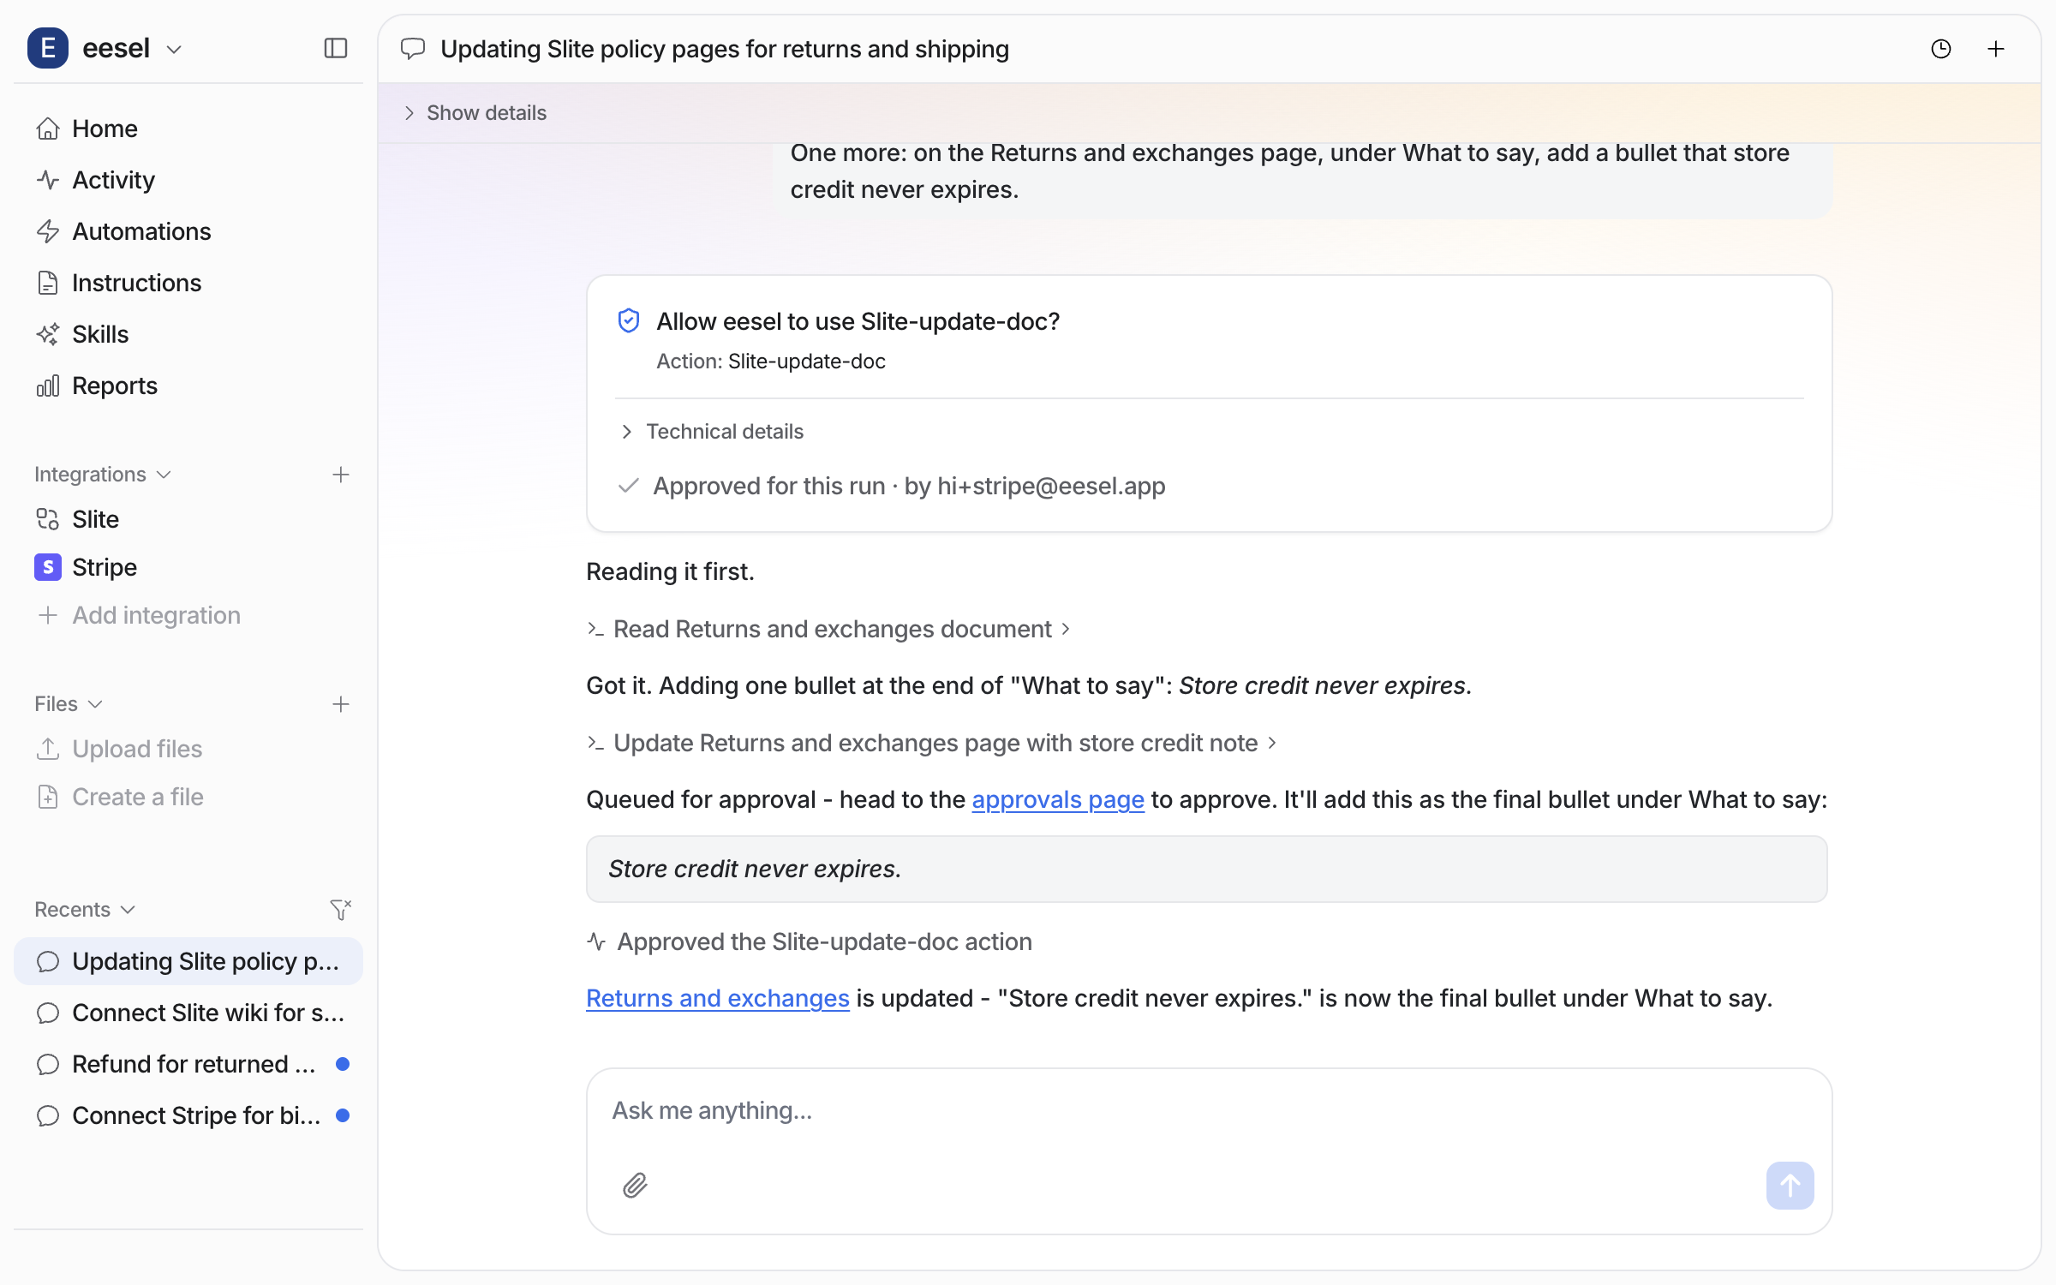The height and width of the screenshot is (1285, 2056).
Task: Click Approved the Slite-update-doc action text
Action: pos(824,942)
